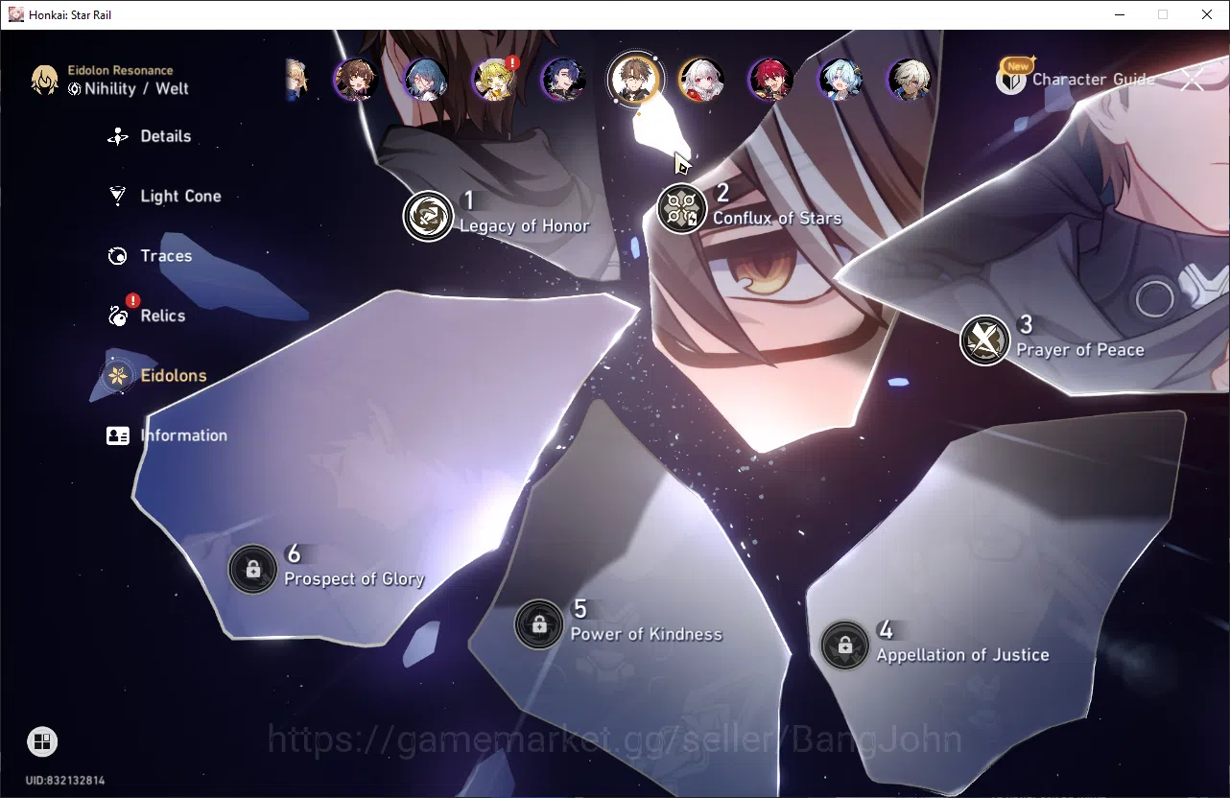Switch to the Light Cone tab
The width and height of the screenshot is (1230, 798).
pyautogui.click(x=164, y=196)
